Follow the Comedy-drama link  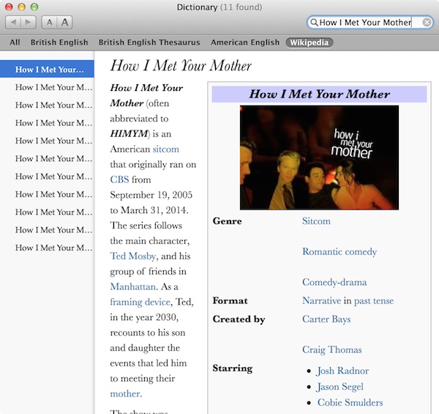[334, 282]
